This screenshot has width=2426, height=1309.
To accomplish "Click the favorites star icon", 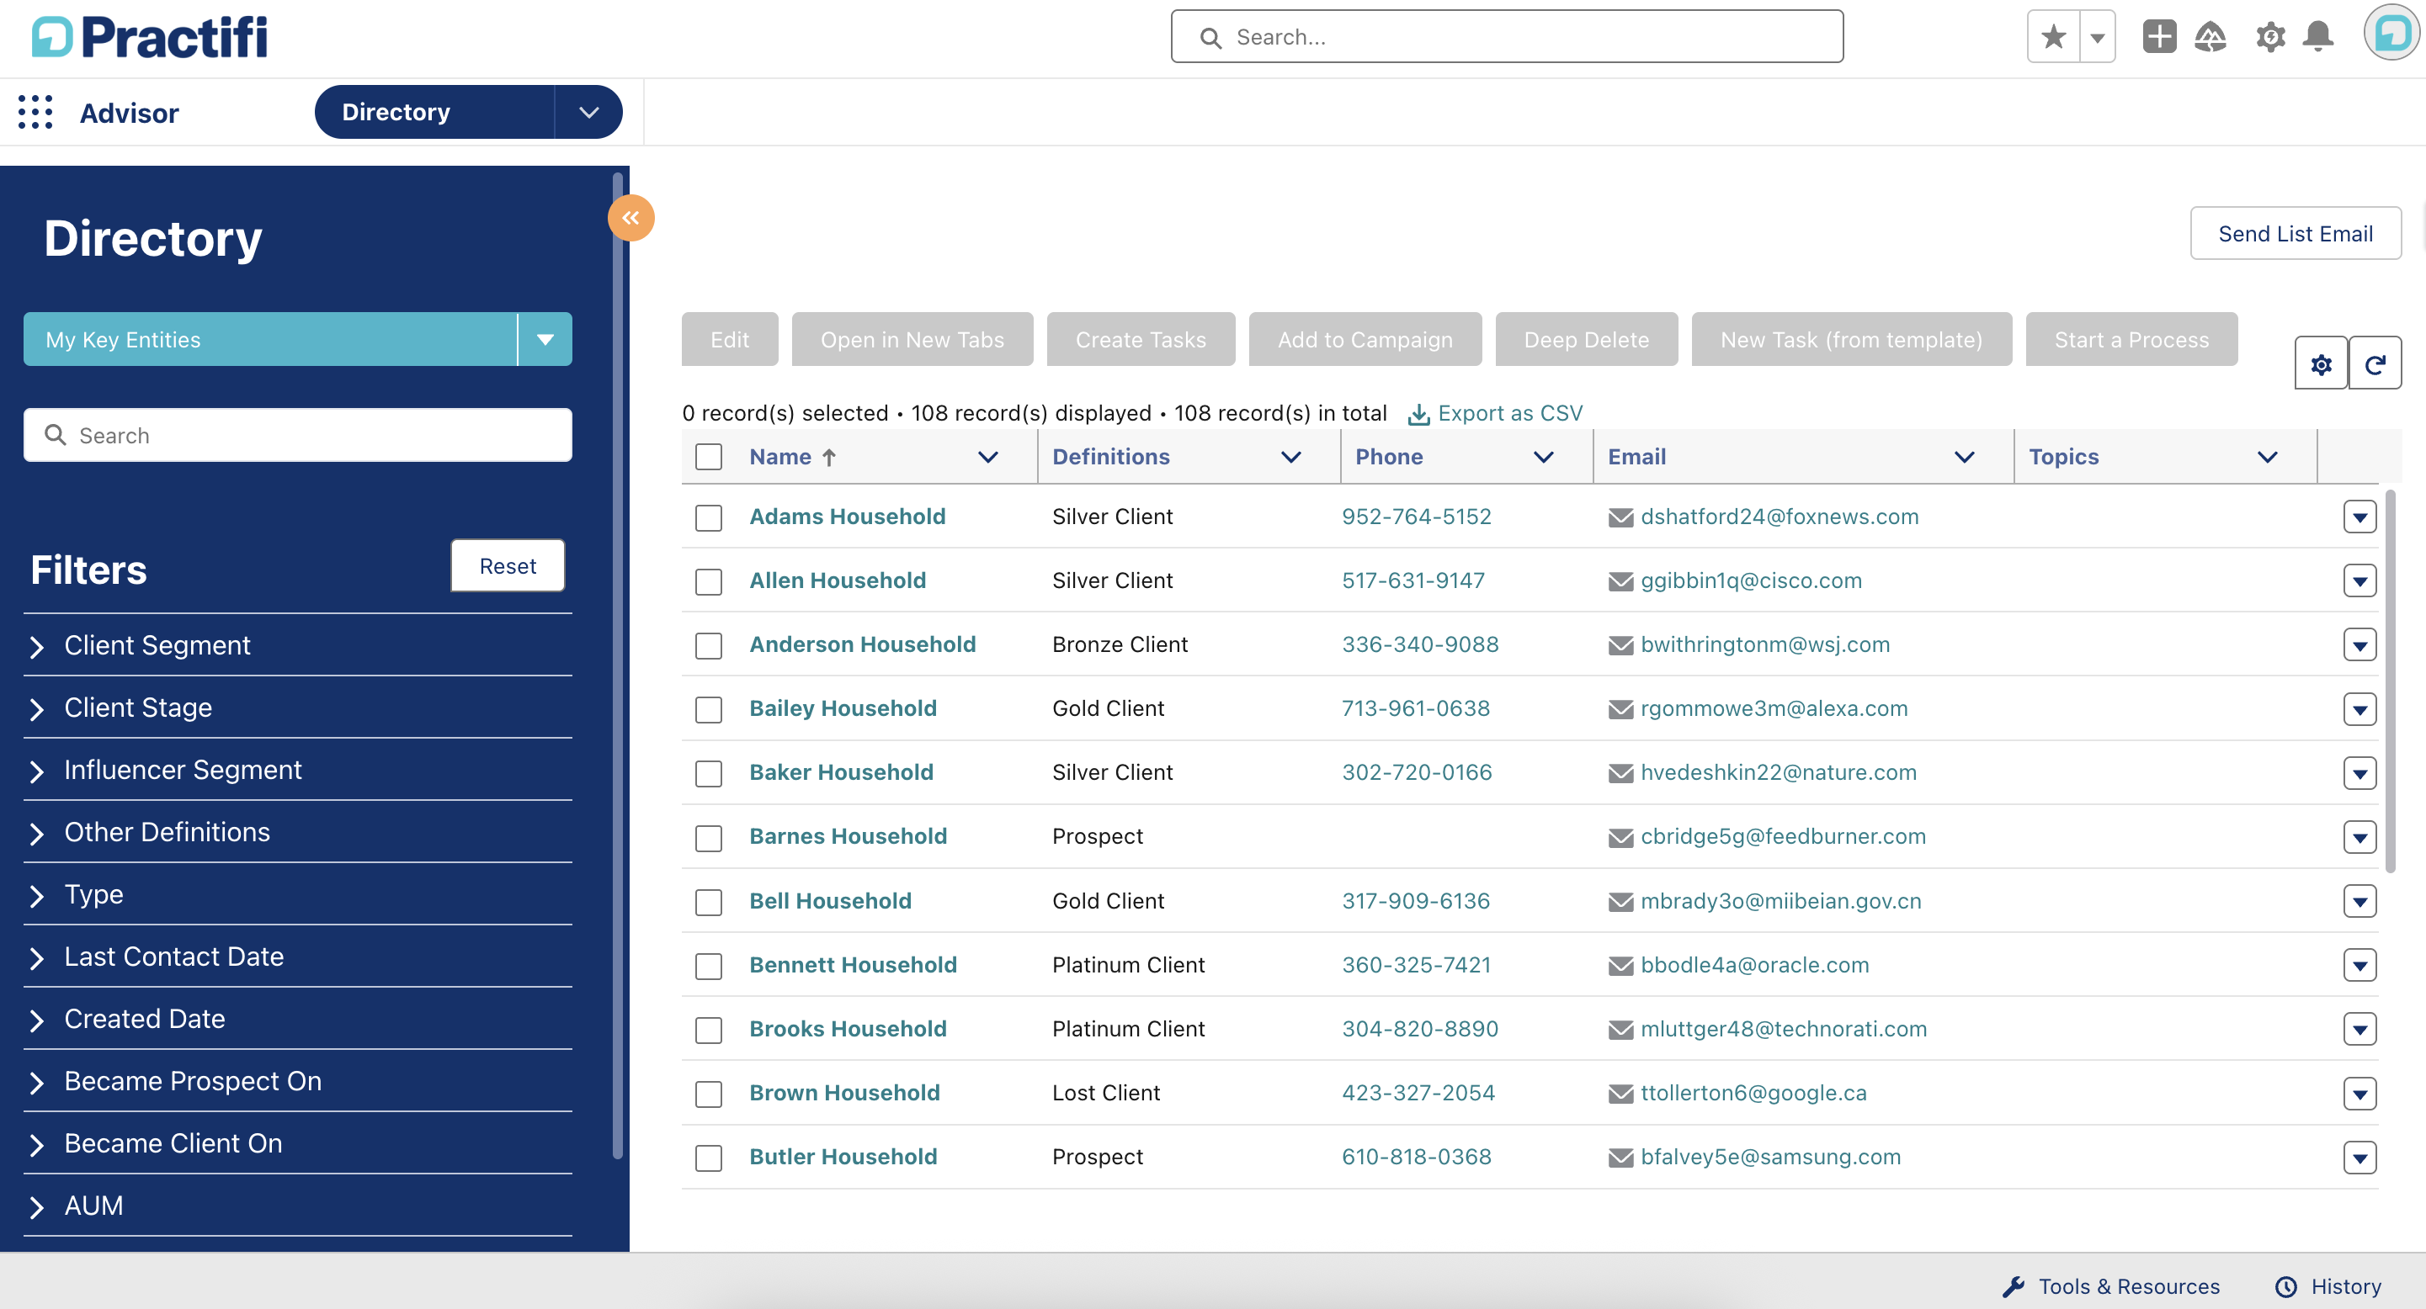I will [x=2053, y=38].
